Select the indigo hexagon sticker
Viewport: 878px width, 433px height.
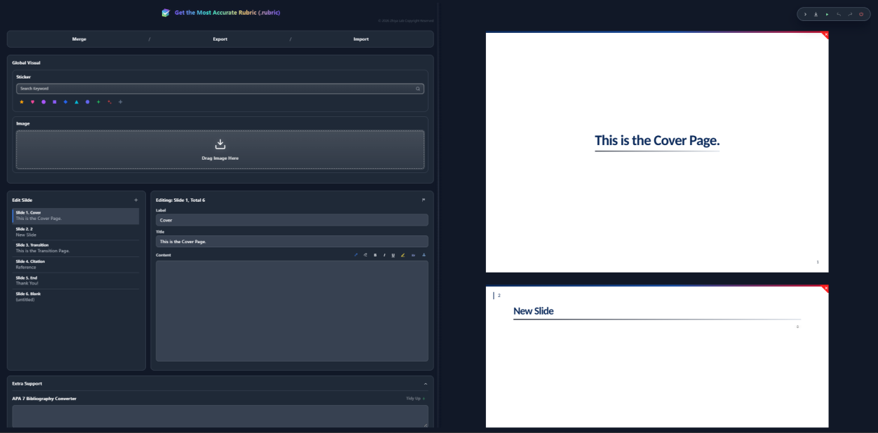[x=88, y=102]
